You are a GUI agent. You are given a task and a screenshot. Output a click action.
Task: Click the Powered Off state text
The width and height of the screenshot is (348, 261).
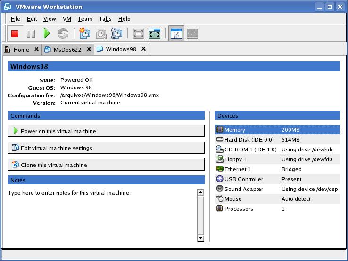pos(76,80)
